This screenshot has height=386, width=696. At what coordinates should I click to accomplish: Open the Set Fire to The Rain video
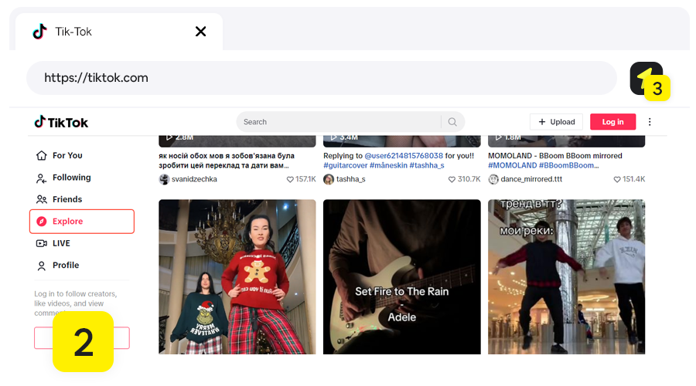401,276
